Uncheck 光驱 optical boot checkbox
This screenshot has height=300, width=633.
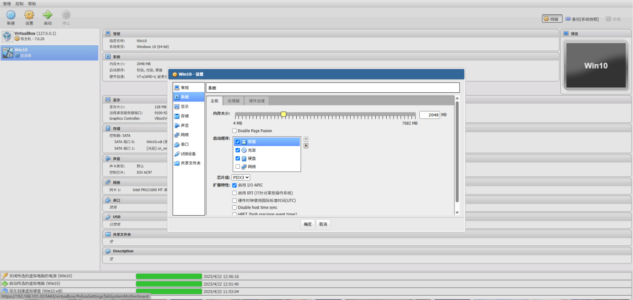point(238,150)
